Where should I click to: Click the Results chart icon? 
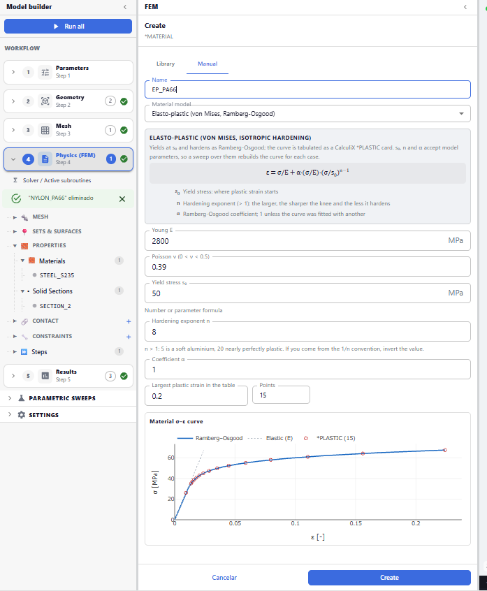(45, 376)
